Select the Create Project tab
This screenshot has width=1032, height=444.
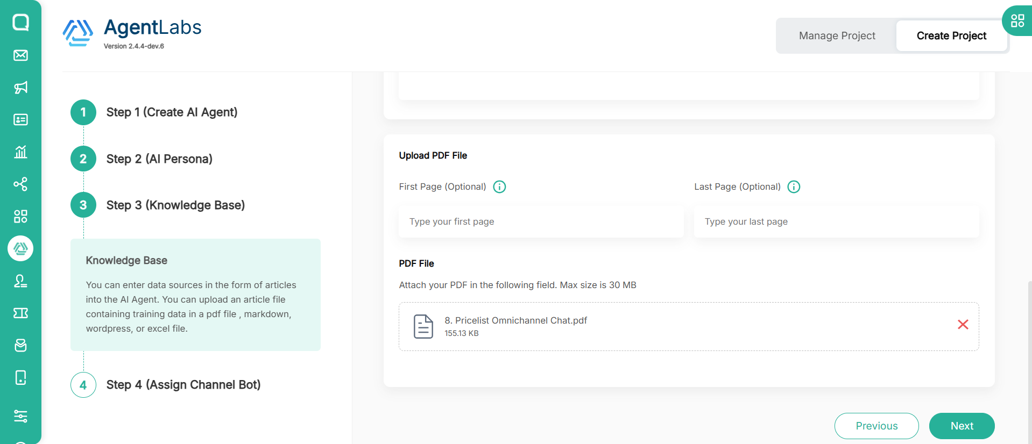click(951, 36)
